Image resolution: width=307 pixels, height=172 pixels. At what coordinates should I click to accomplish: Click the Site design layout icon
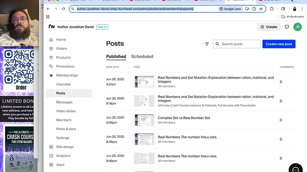pos(51,147)
